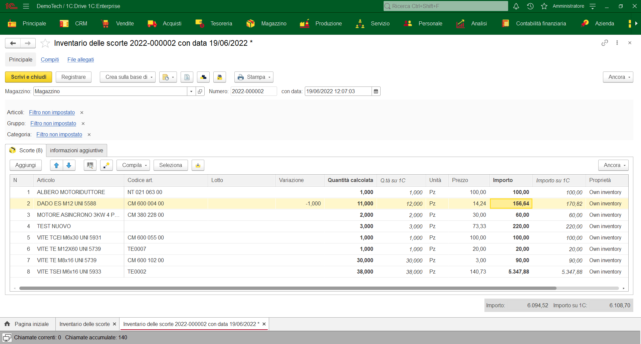This screenshot has height=344, width=641.
Task: Open the CRM section
Action: point(73,23)
